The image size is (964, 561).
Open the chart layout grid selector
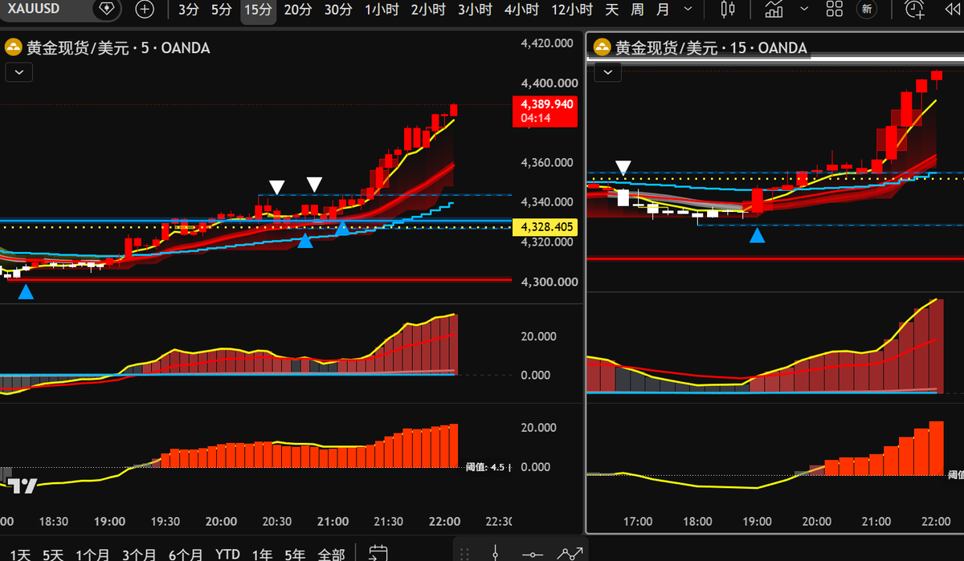(835, 10)
